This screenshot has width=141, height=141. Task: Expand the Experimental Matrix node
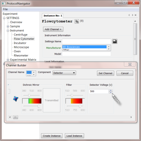(x=8, y=60)
